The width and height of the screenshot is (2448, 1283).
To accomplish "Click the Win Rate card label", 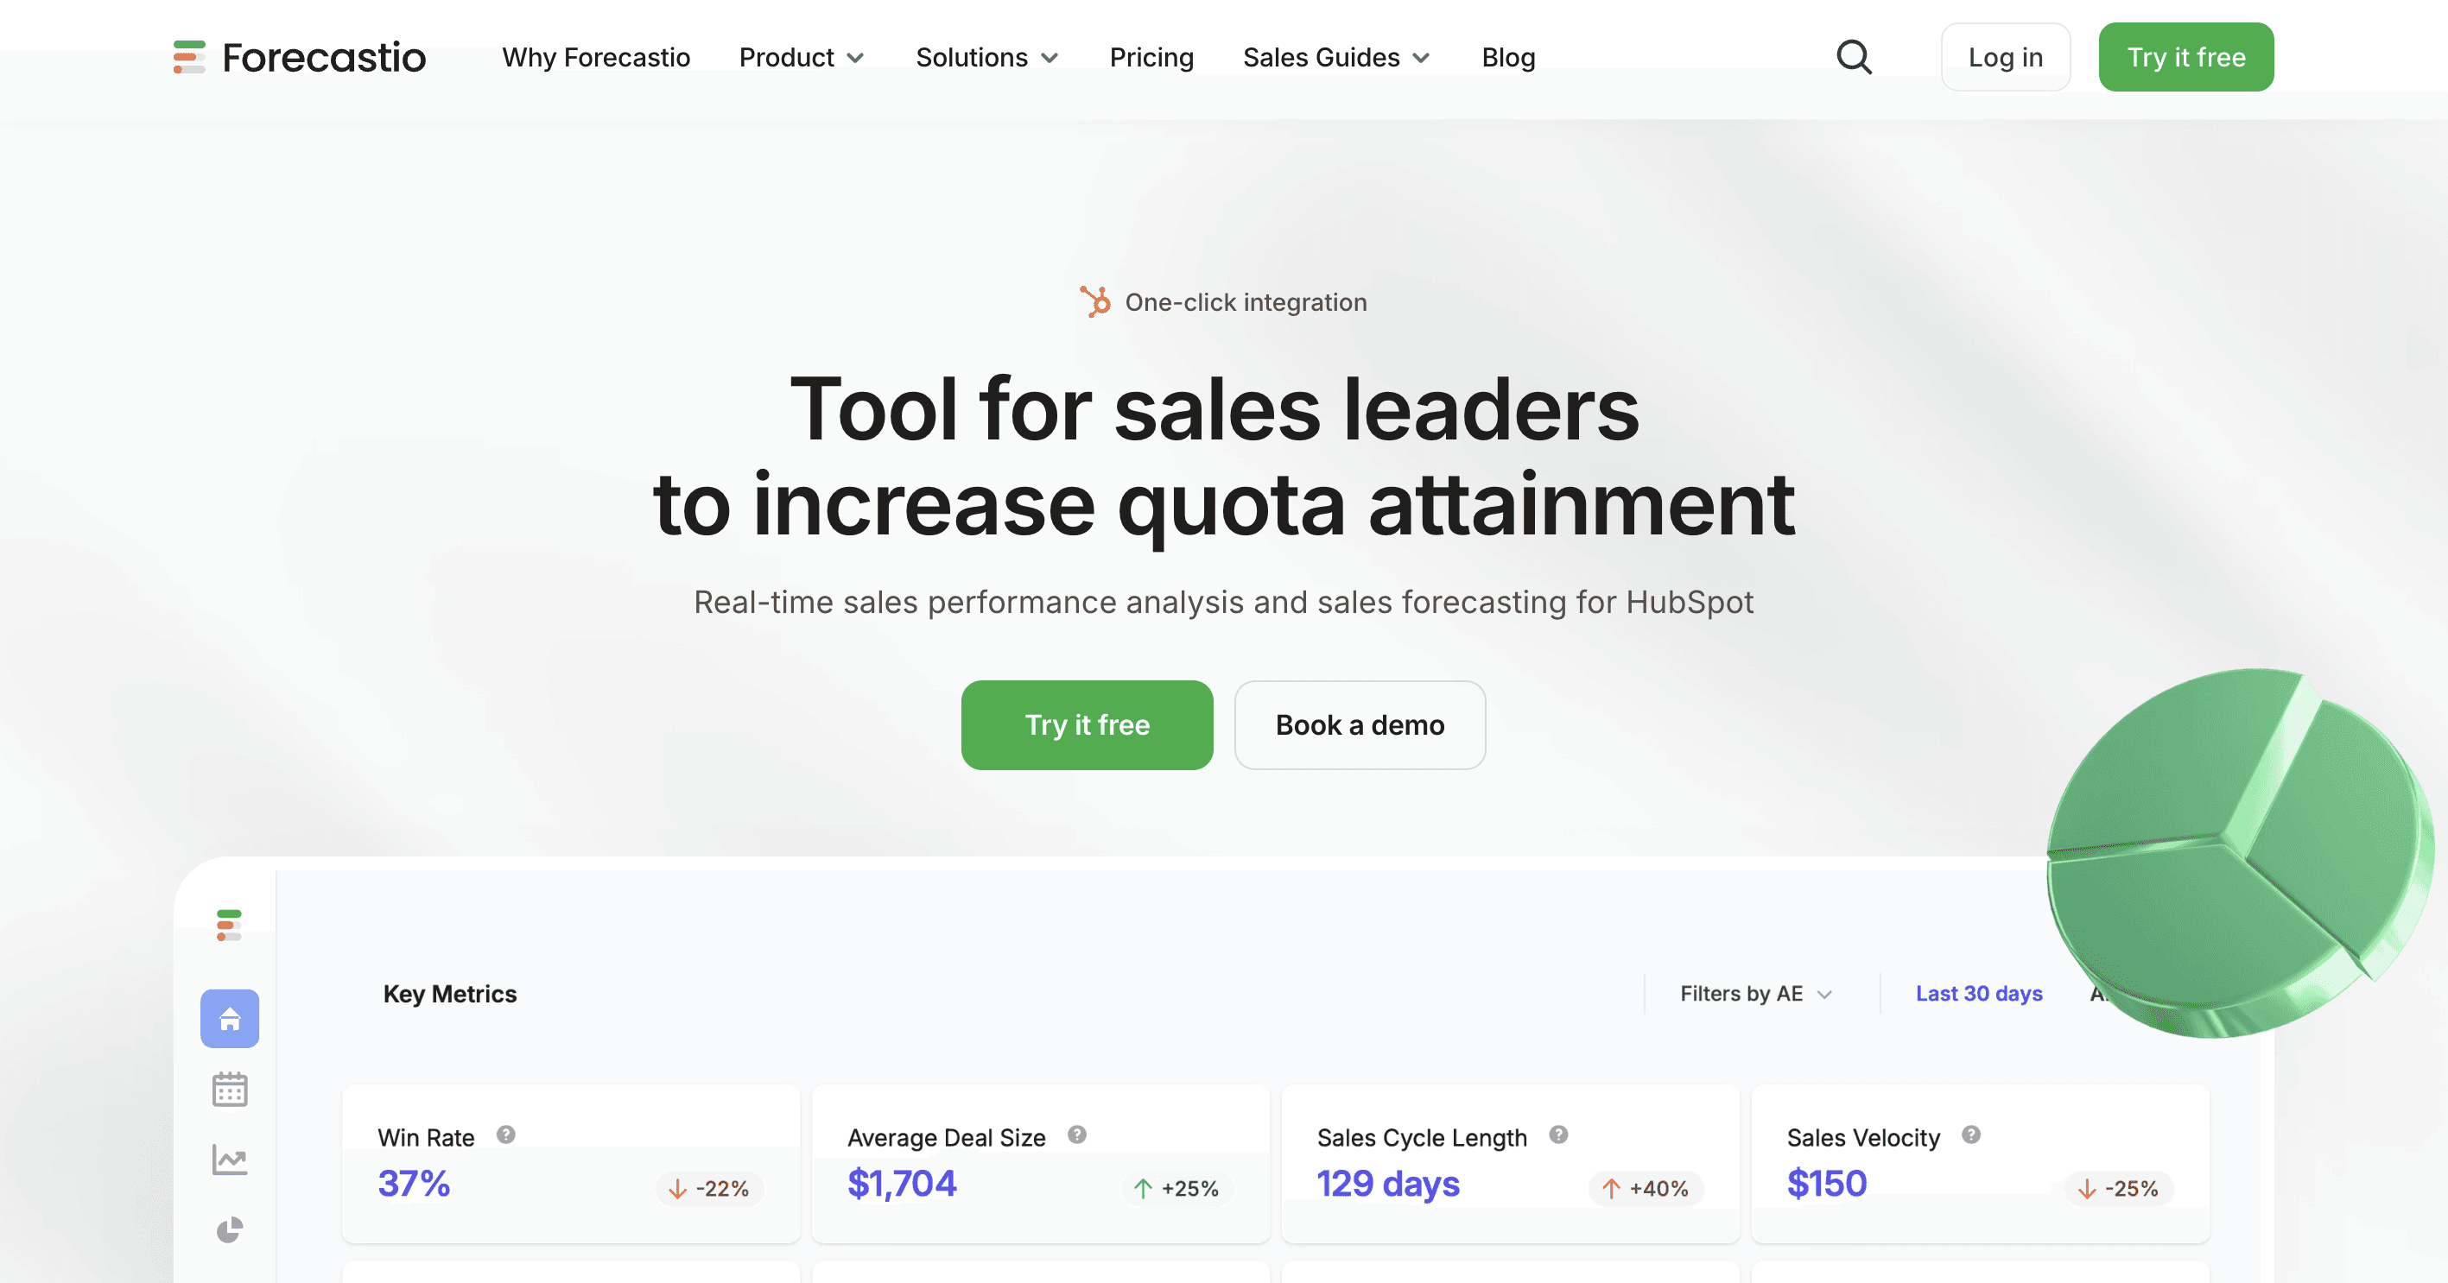I will pyautogui.click(x=426, y=1137).
